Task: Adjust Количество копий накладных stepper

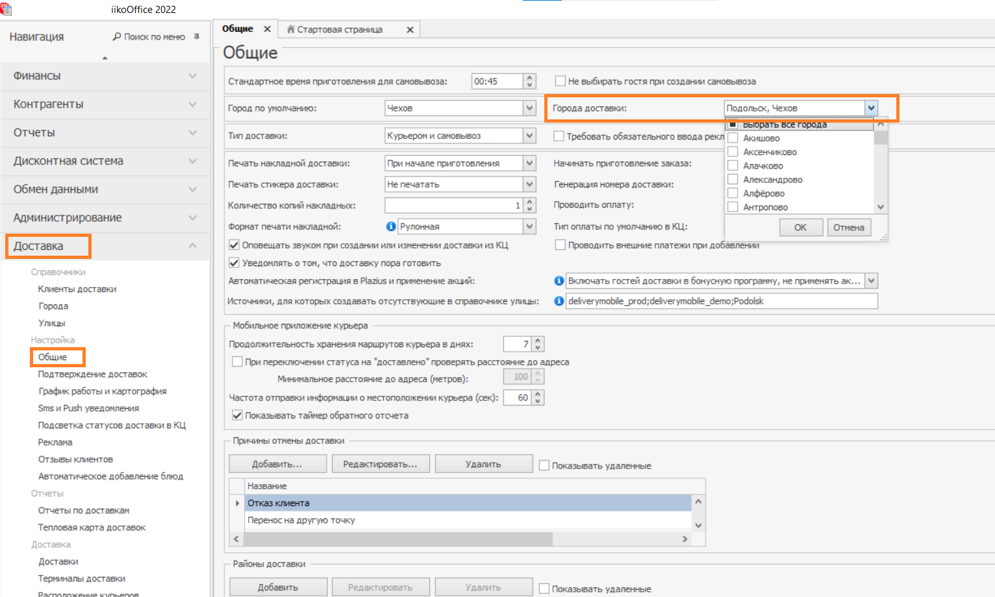Action: (530, 205)
